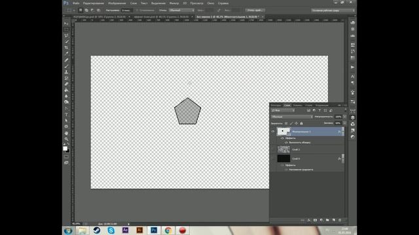Open the workspace switcher dropdown
The height and width of the screenshot is (235, 419).
(333, 10)
